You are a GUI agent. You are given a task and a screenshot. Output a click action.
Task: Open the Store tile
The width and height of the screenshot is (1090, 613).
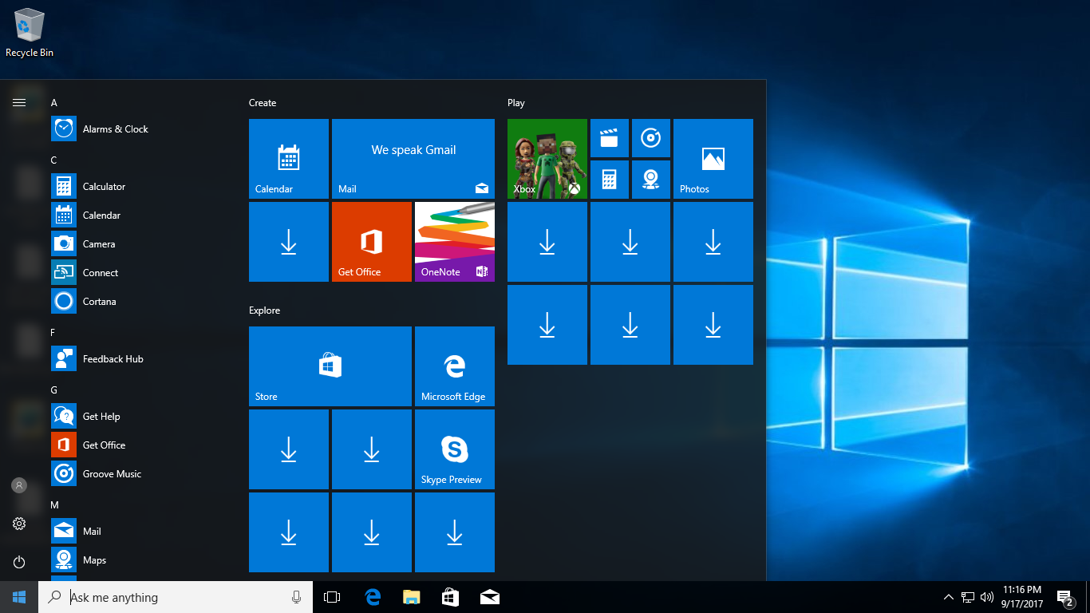(x=330, y=366)
